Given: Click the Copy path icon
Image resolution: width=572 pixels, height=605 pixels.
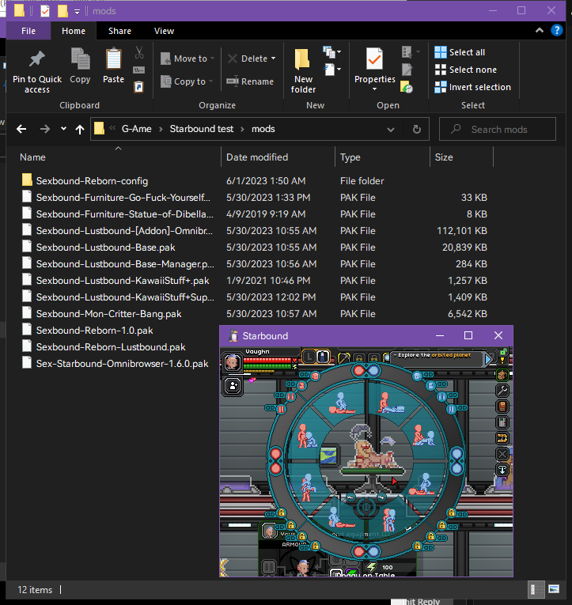Looking at the screenshot, I should click(x=139, y=70).
